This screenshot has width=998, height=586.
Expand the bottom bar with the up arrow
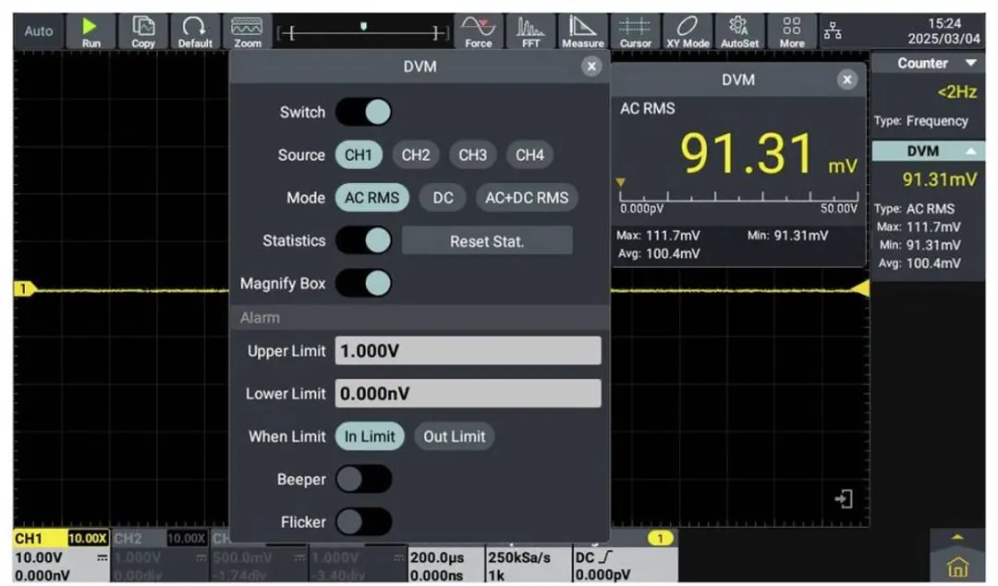point(957,538)
